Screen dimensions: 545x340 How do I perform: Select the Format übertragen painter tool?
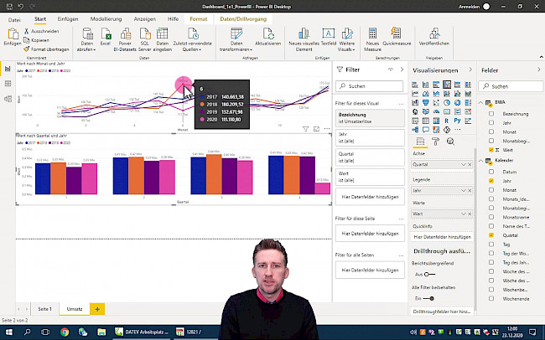tap(49, 50)
